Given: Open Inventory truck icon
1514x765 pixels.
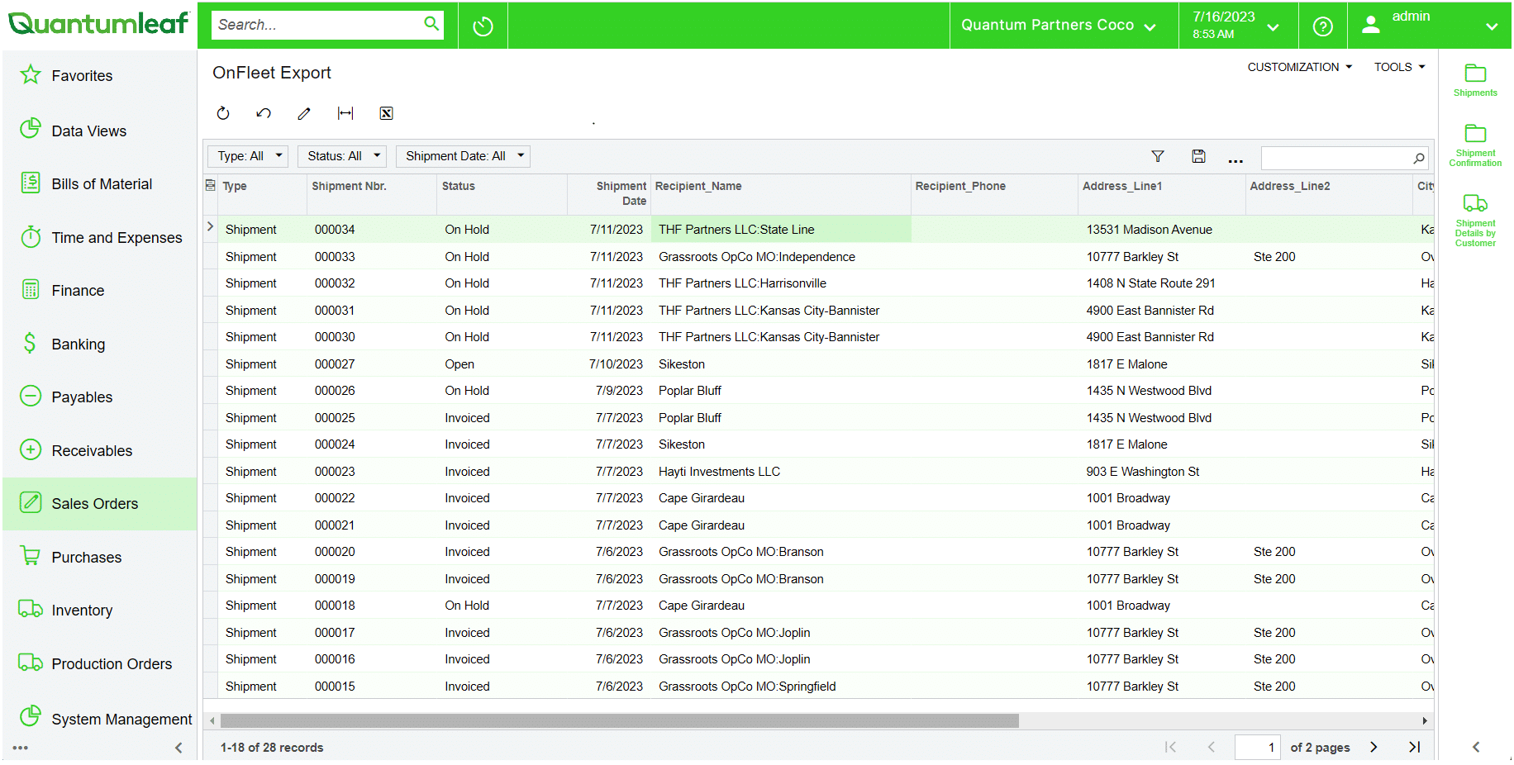Looking at the screenshot, I should coord(31,610).
